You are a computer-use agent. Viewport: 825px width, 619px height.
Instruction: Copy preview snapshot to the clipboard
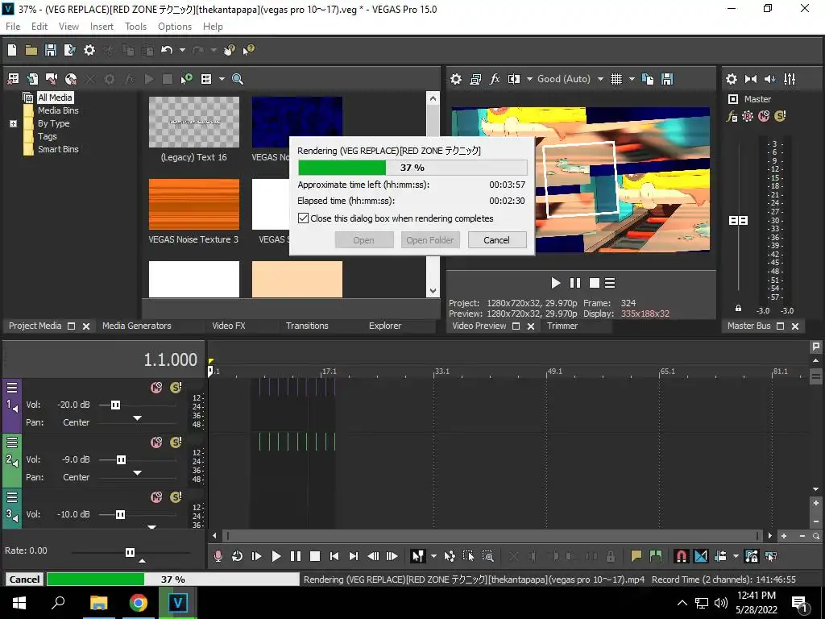pyautogui.click(x=648, y=79)
